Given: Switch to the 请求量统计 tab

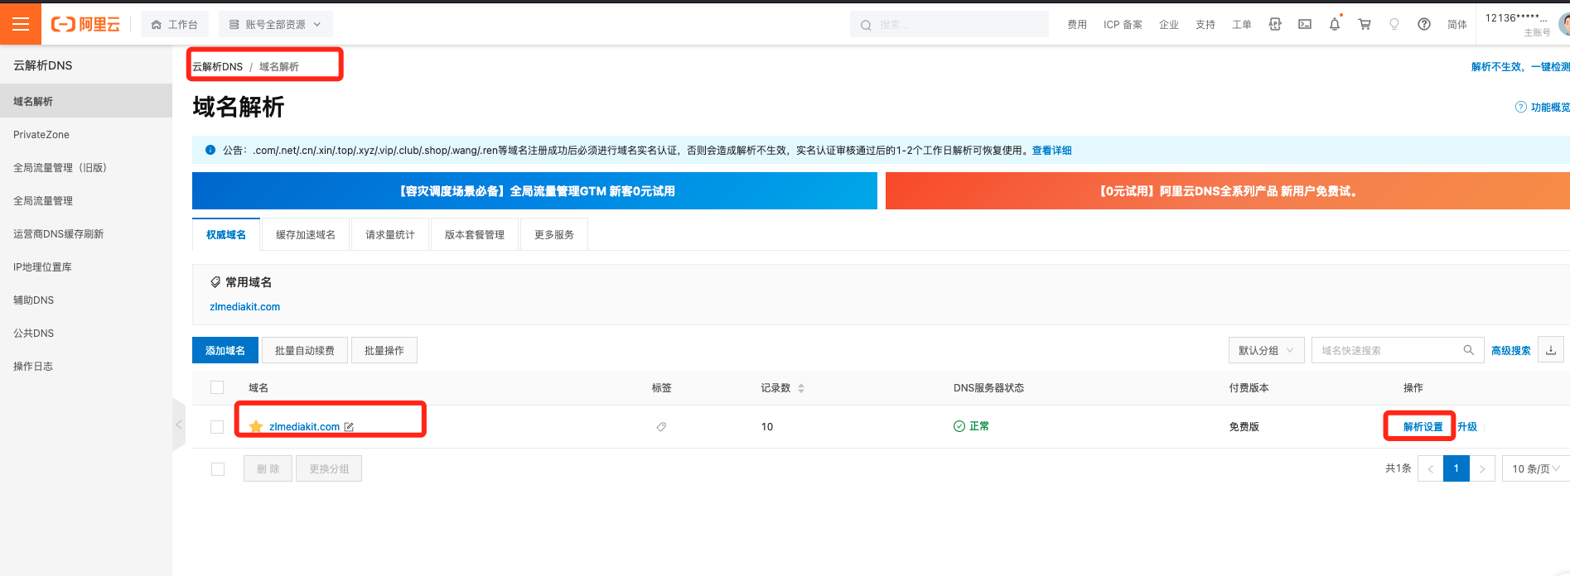Looking at the screenshot, I should [x=390, y=234].
